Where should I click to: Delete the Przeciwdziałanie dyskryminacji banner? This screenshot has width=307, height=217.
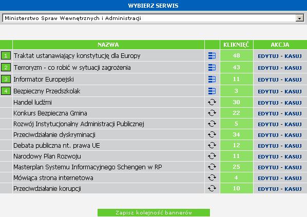click(x=293, y=135)
